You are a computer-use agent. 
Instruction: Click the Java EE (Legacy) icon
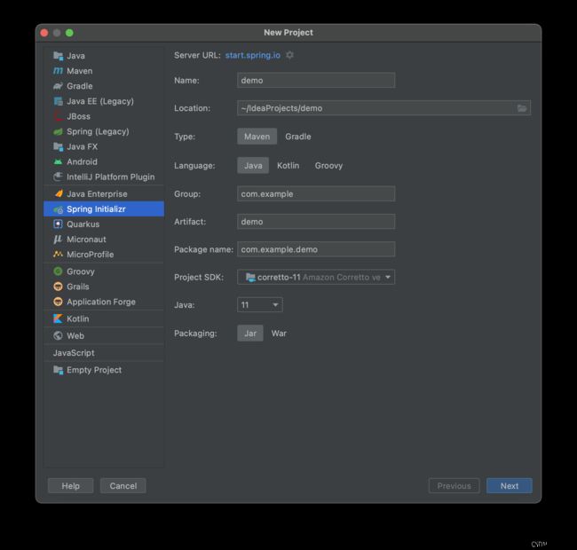58,101
